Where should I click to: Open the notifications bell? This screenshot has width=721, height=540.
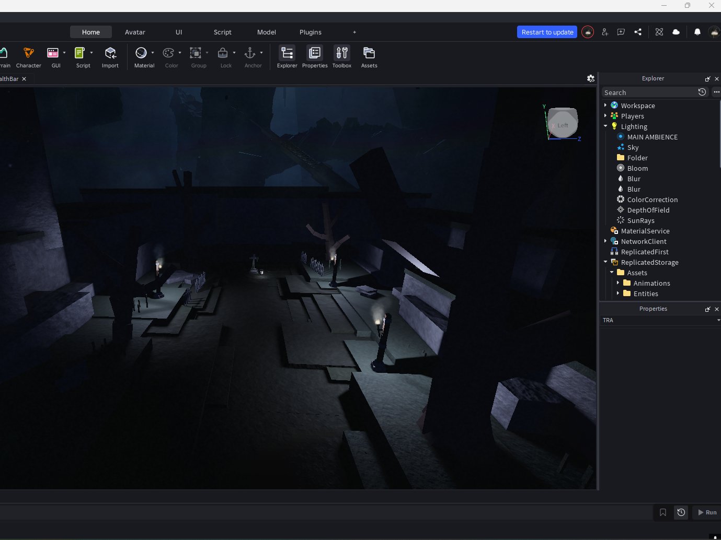coord(697,32)
